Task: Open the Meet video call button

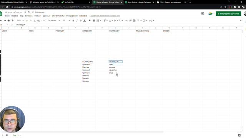Action: coord(211,14)
